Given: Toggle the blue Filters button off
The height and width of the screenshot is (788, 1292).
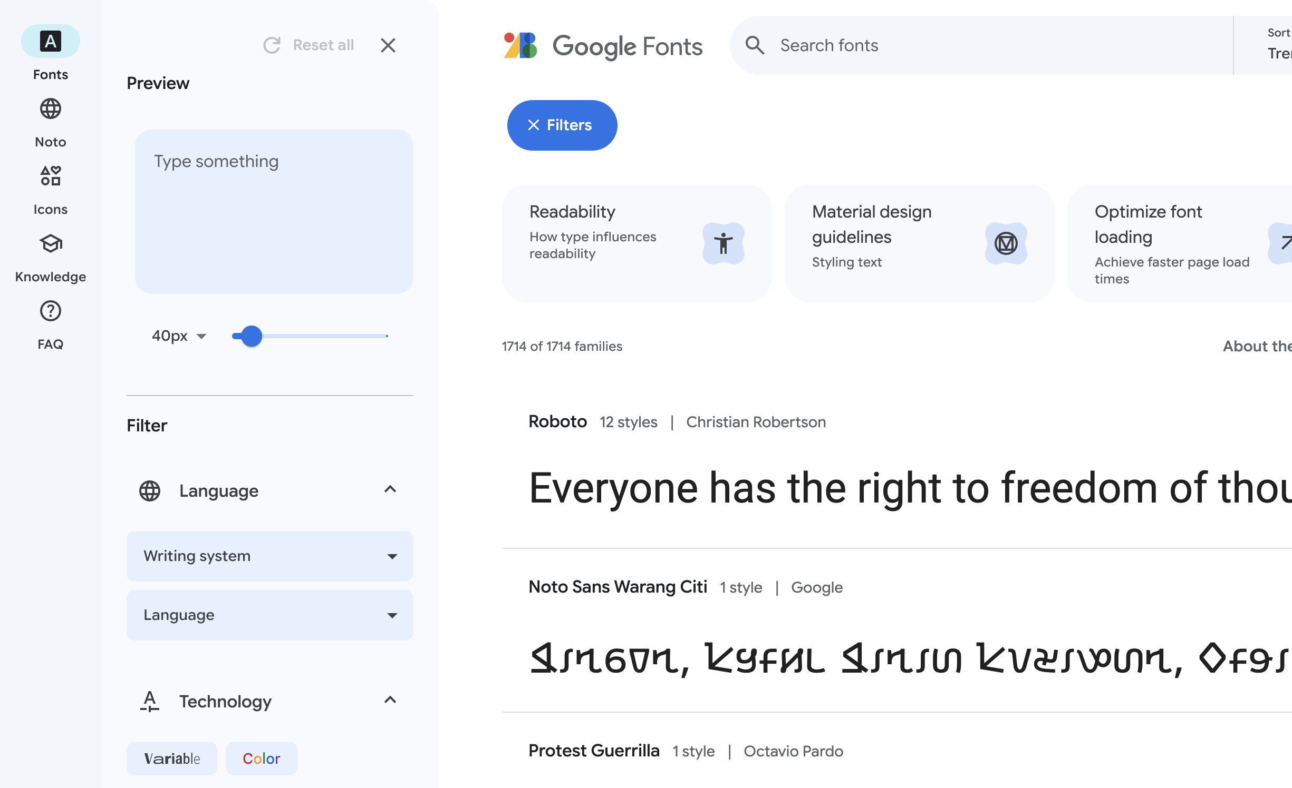Looking at the screenshot, I should 562,125.
